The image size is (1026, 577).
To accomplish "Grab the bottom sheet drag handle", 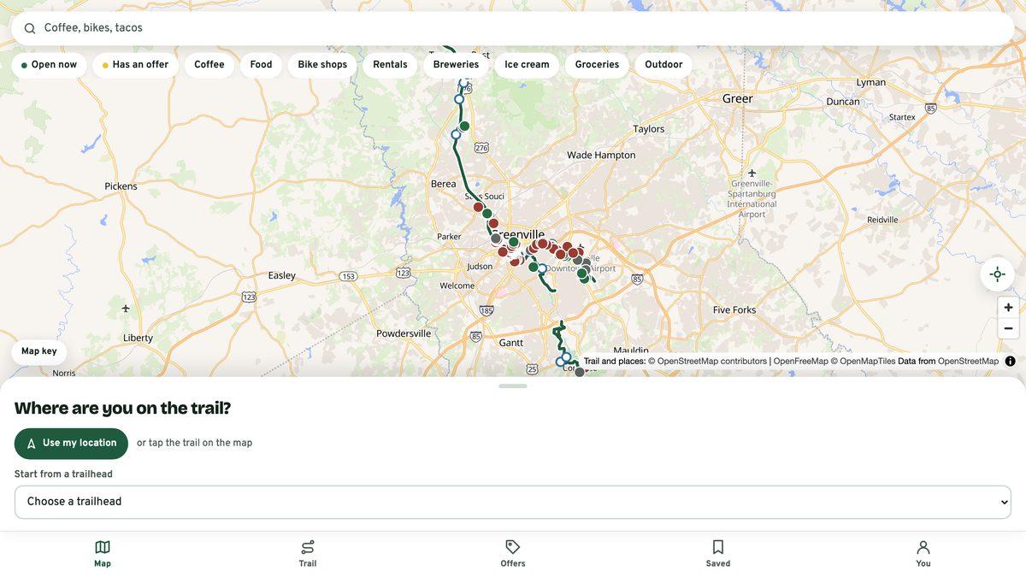I will coord(513,386).
